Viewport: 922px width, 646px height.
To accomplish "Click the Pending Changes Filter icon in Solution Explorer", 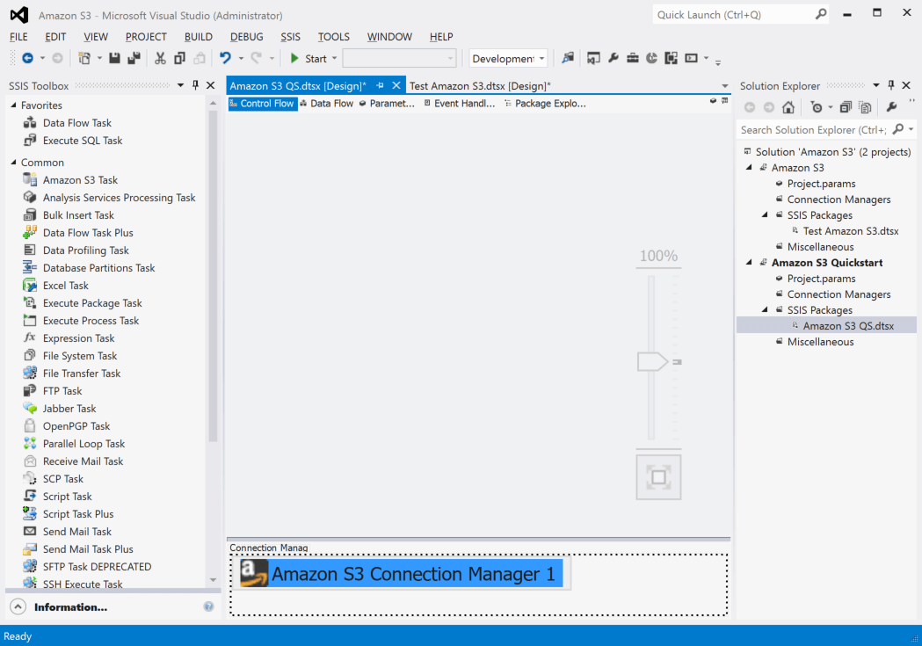I will point(817,107).
